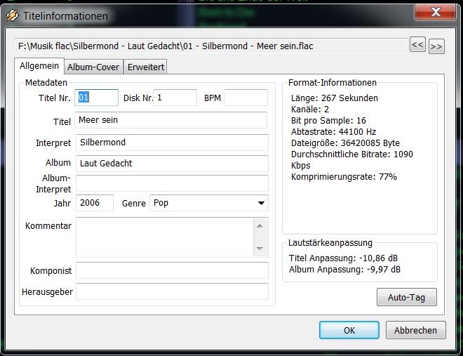The width and height of the screenshot is (463, 356).
Task: Click the Metadaten group label
Action: tap(46, 83)
